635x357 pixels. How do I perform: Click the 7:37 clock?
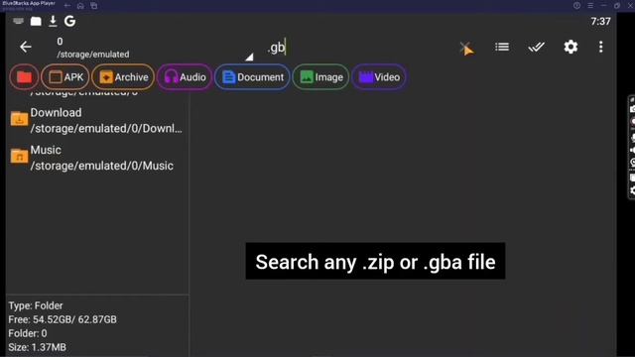pos(600,21)
